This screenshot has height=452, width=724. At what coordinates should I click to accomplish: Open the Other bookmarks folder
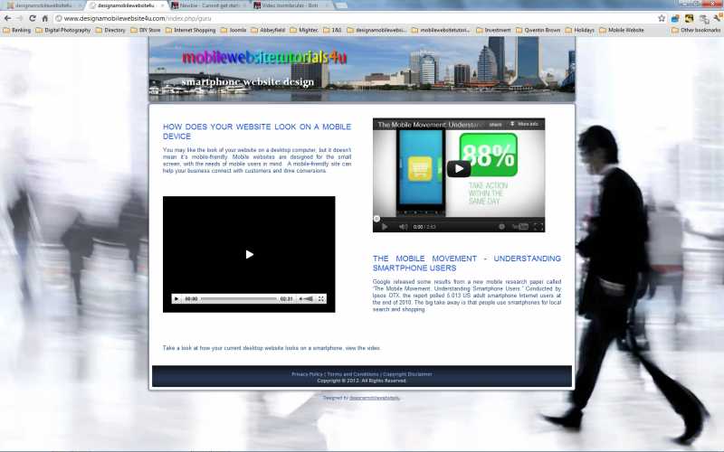coord(696,30)
